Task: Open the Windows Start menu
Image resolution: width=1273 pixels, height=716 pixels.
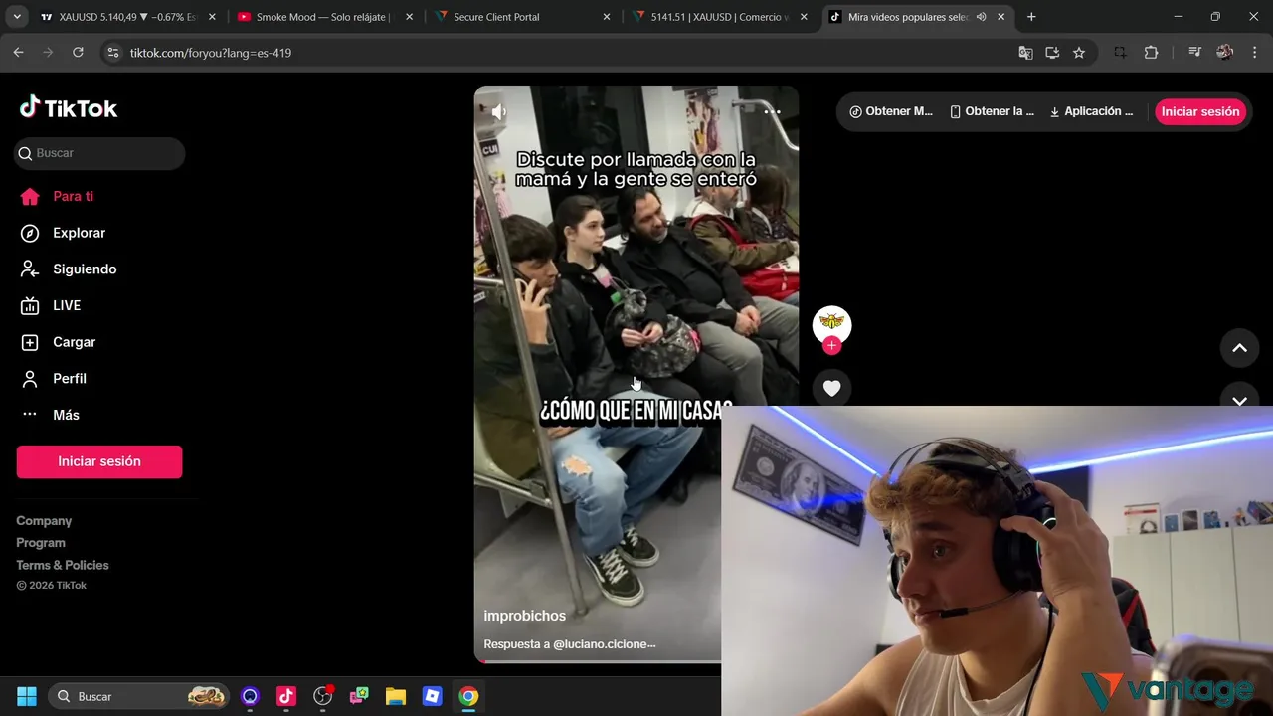Action: coord(27,696)
